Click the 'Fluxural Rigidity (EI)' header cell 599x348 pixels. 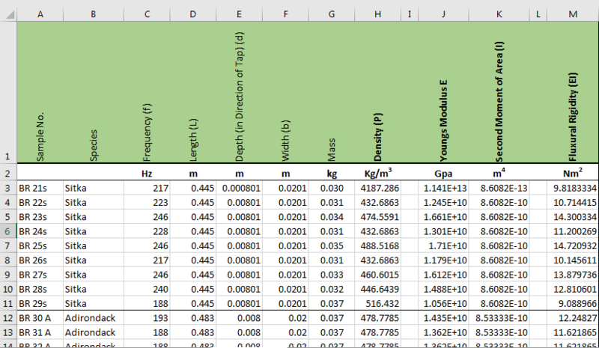click(x=573, y=92)
